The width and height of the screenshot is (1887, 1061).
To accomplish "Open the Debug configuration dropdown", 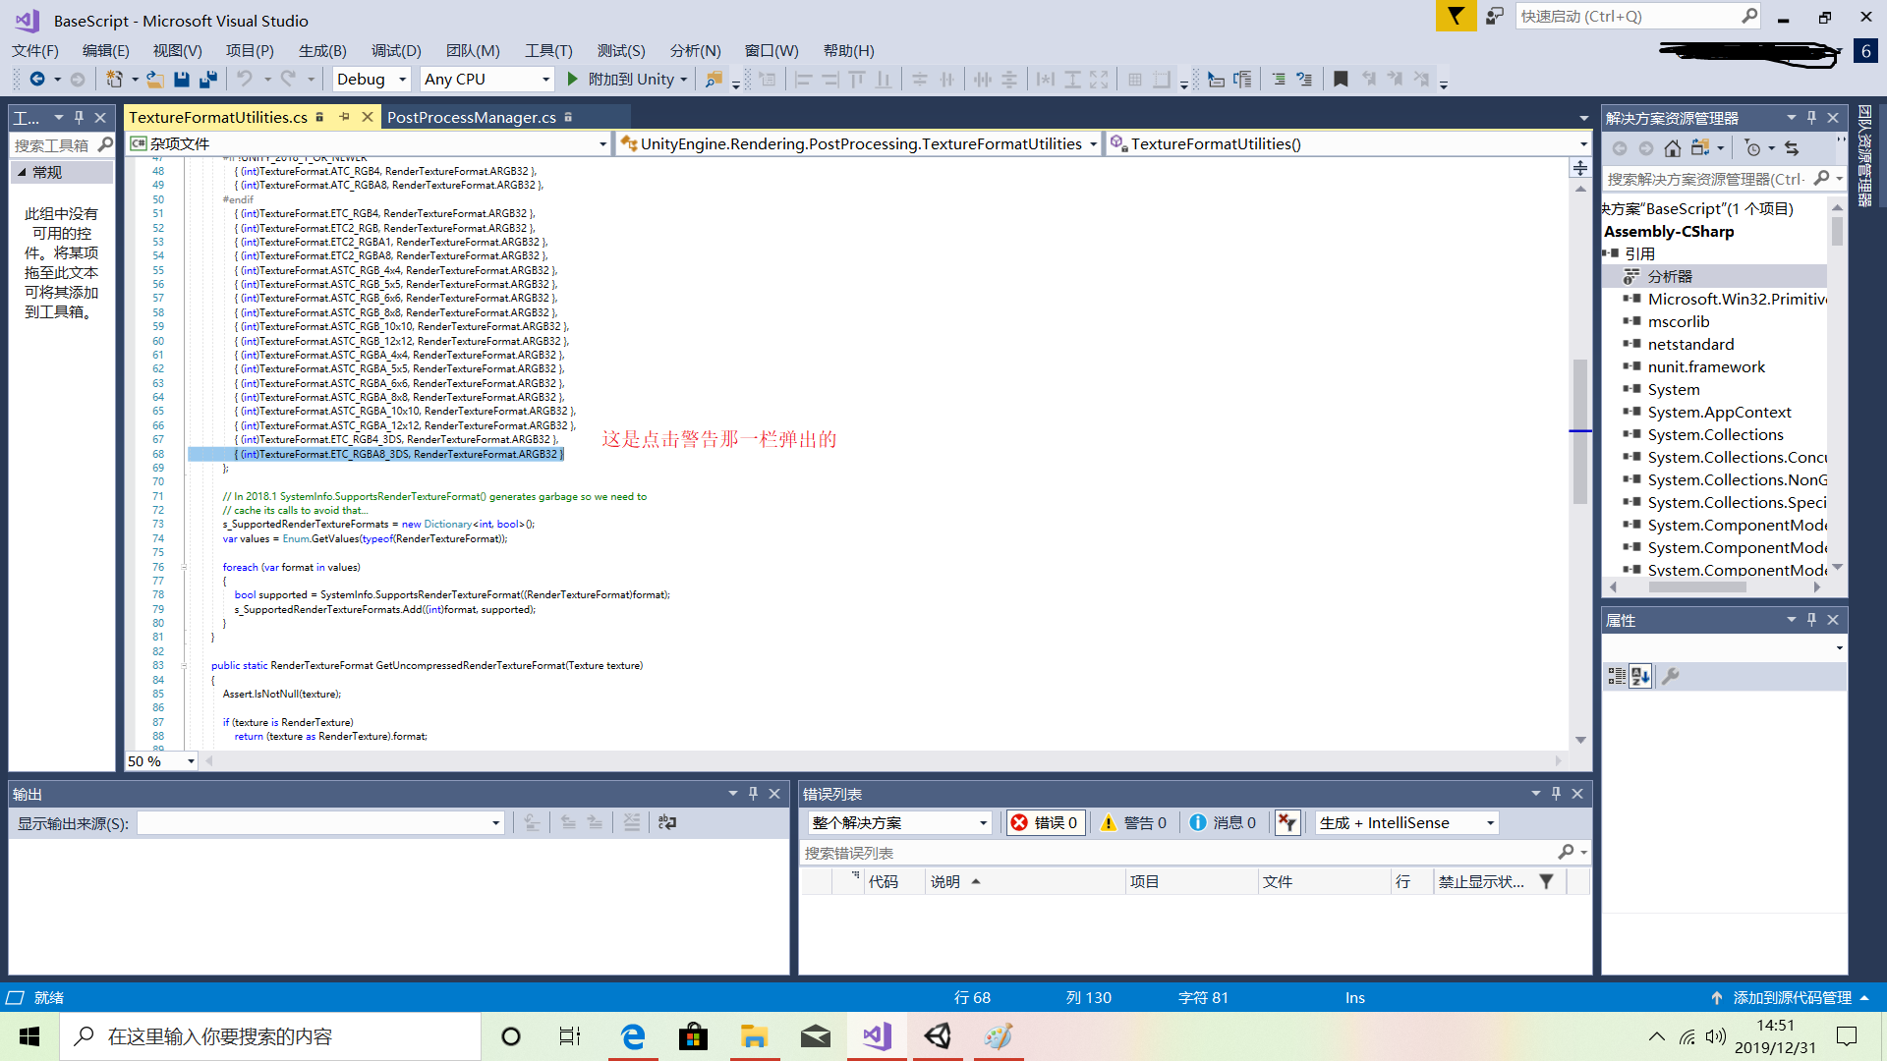I will 371,79.
